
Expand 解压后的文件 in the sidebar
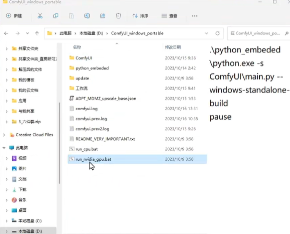[7, 70]
